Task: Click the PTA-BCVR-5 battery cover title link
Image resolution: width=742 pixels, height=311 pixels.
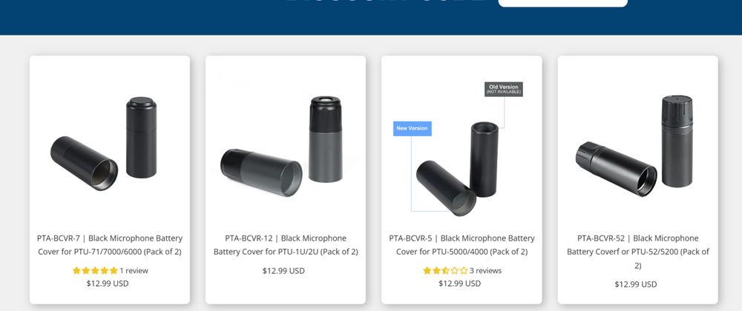Action: click(x=462, y=245)
